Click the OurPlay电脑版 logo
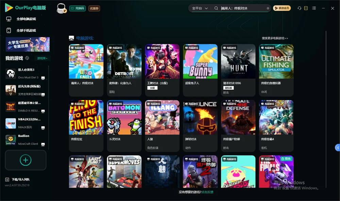 (x=26, y=7)
